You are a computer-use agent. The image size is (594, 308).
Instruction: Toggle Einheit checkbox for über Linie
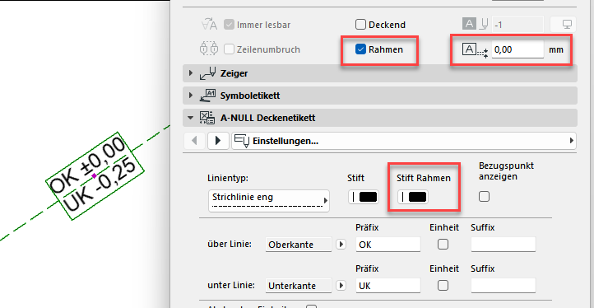point(443,245)
